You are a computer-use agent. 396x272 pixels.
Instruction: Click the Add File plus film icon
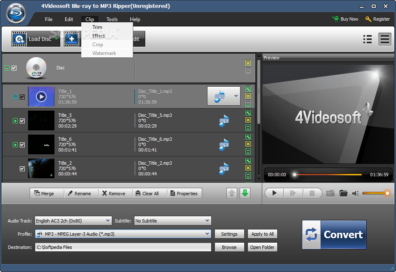click(x=72, y=39)
